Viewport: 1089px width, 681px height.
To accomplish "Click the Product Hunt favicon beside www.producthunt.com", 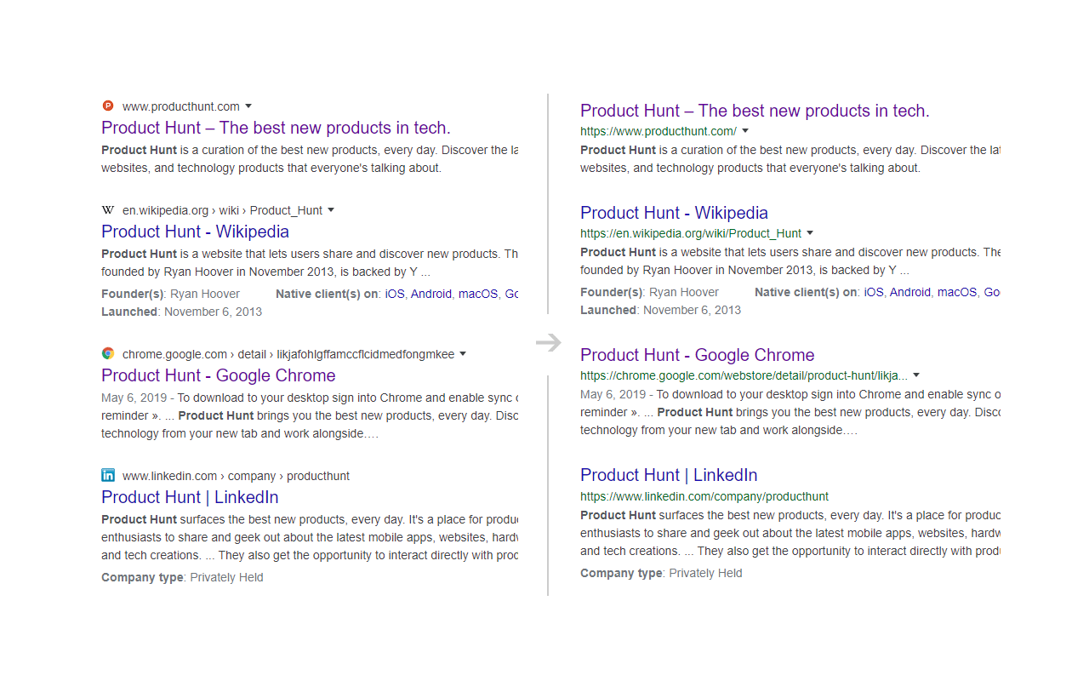I will 108,106.
